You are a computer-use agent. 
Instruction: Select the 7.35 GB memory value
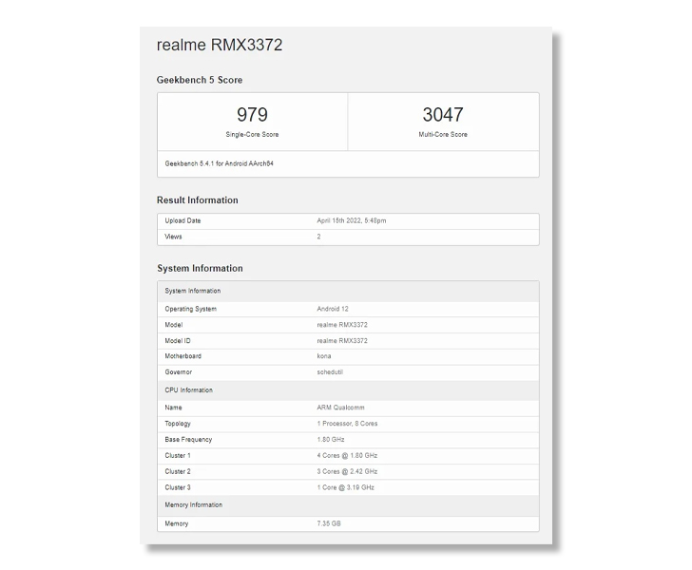(328, 523)
